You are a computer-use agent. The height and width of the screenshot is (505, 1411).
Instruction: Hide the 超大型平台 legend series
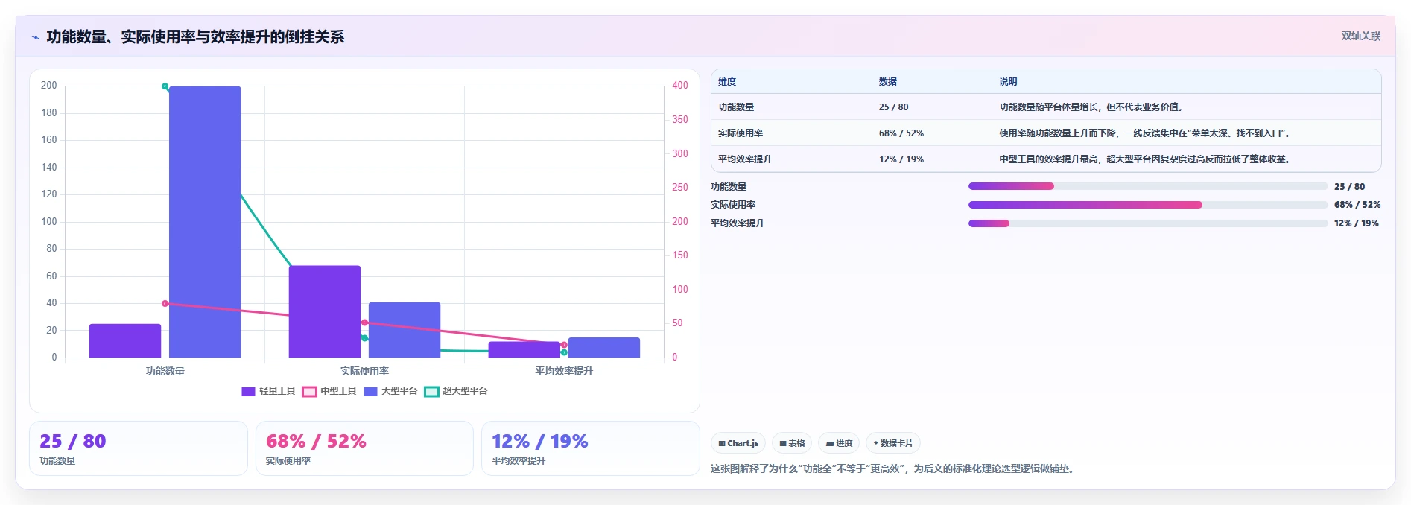click(x=456, y=391)
